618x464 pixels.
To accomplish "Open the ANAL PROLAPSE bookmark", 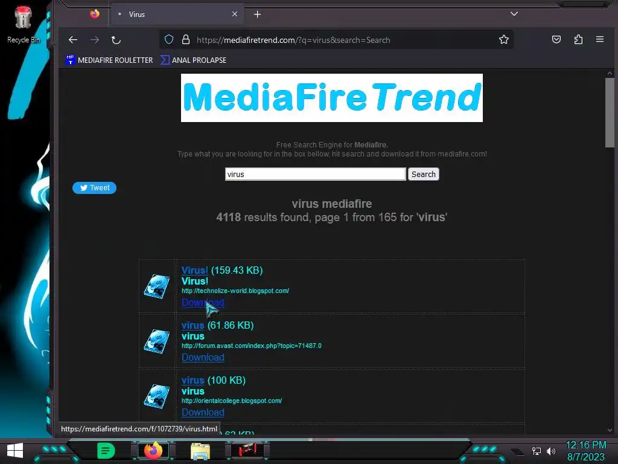I will click(194, 60).
